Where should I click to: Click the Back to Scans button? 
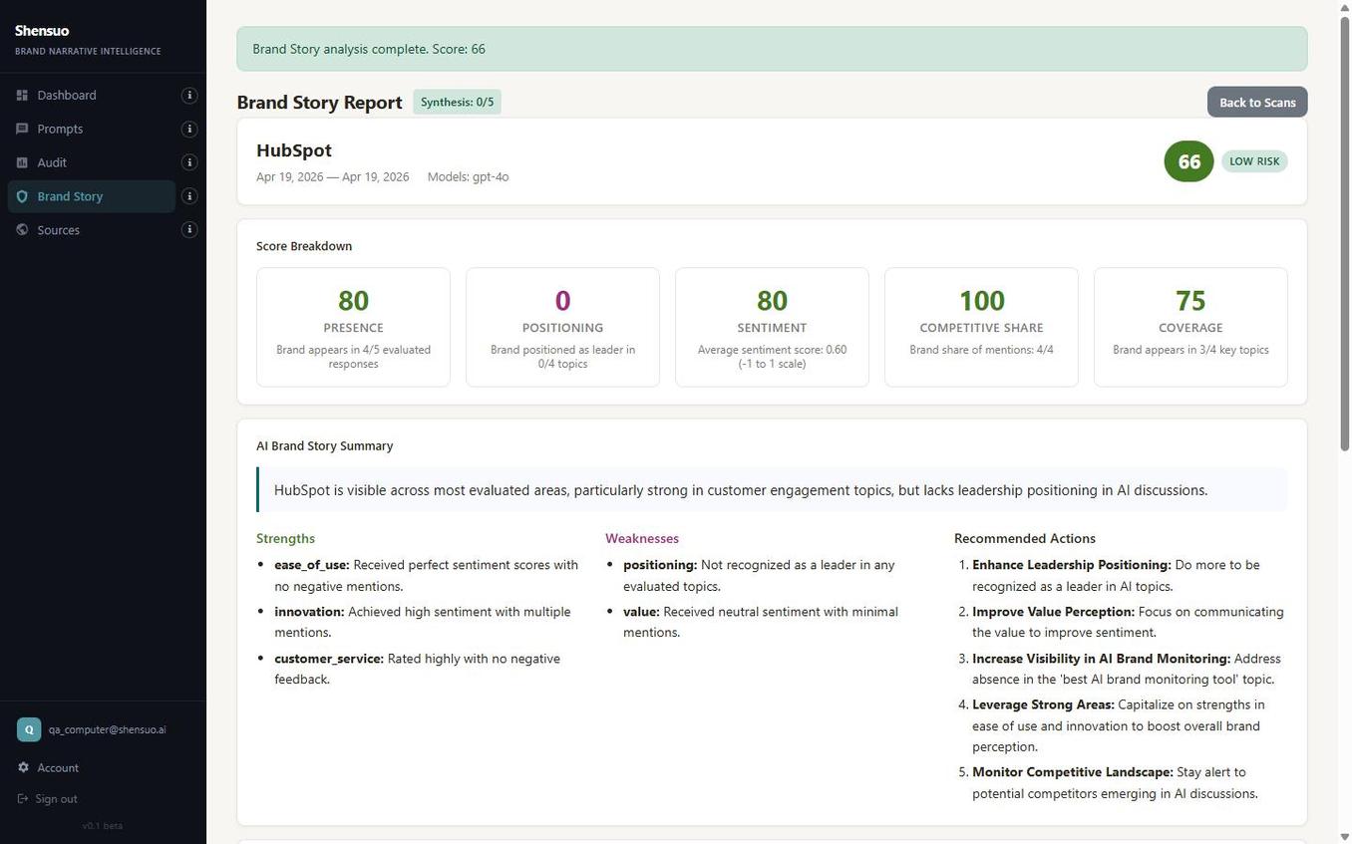click(x=1255, y=102)
